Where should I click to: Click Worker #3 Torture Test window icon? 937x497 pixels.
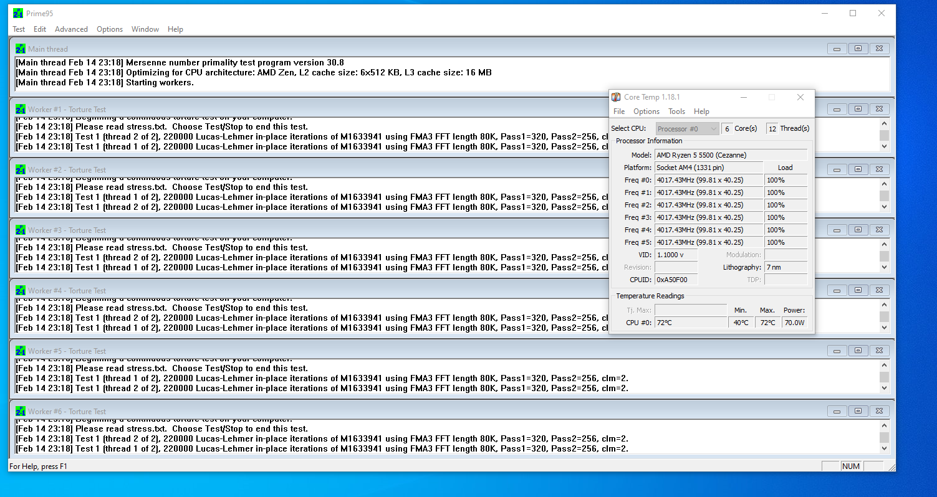pyautogui.click(x=21, y=230)
